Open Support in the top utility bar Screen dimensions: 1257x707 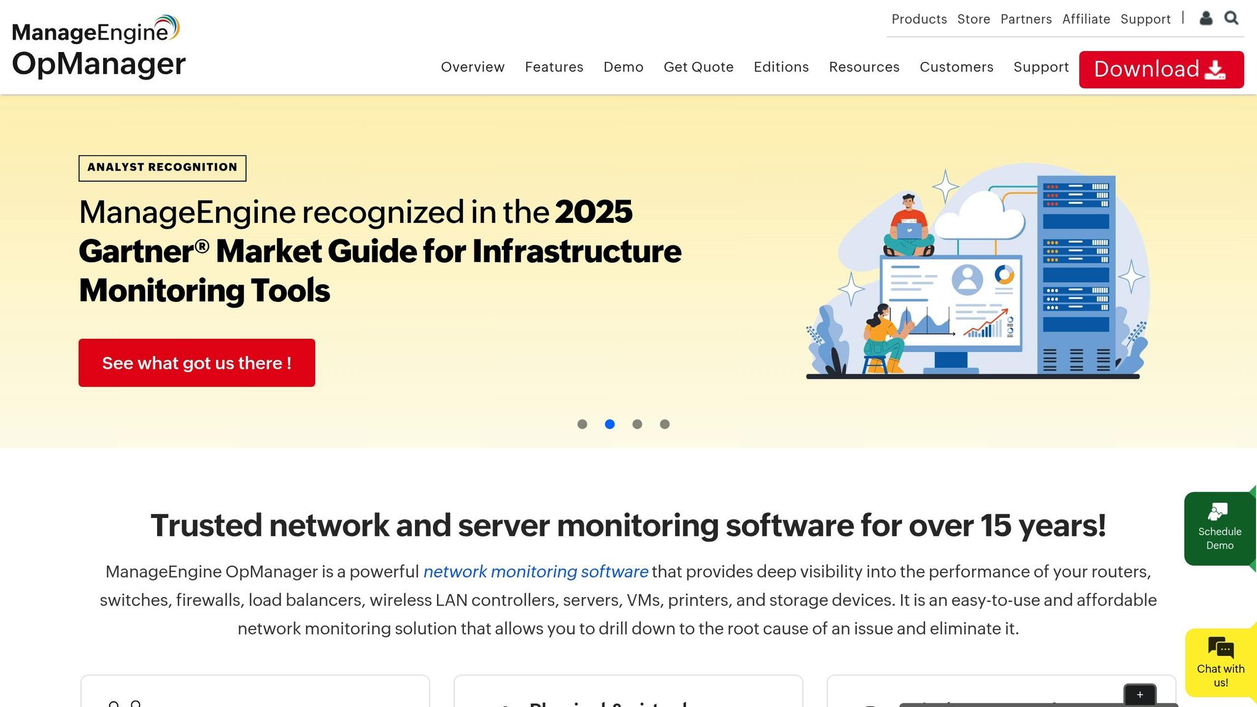point(1145,19)
